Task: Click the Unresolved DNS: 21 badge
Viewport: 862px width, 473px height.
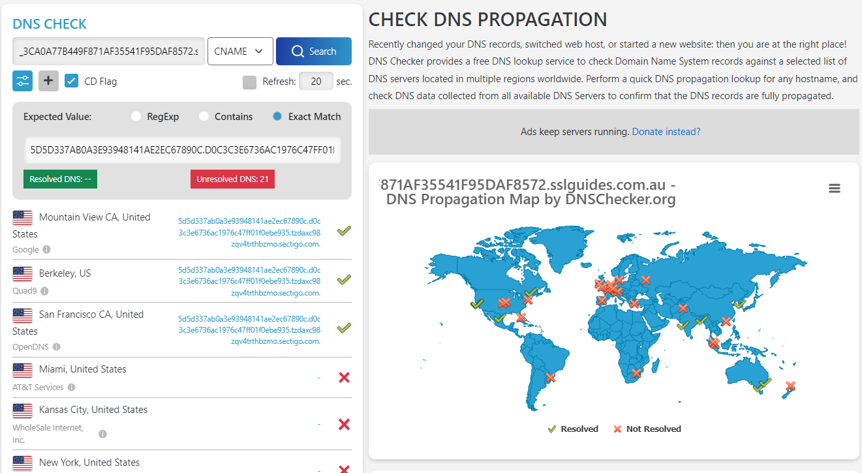Action: [232, 179]
